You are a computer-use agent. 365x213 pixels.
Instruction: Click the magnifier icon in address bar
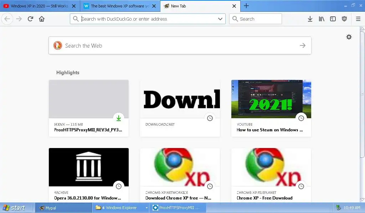click(x=76, y=19)
